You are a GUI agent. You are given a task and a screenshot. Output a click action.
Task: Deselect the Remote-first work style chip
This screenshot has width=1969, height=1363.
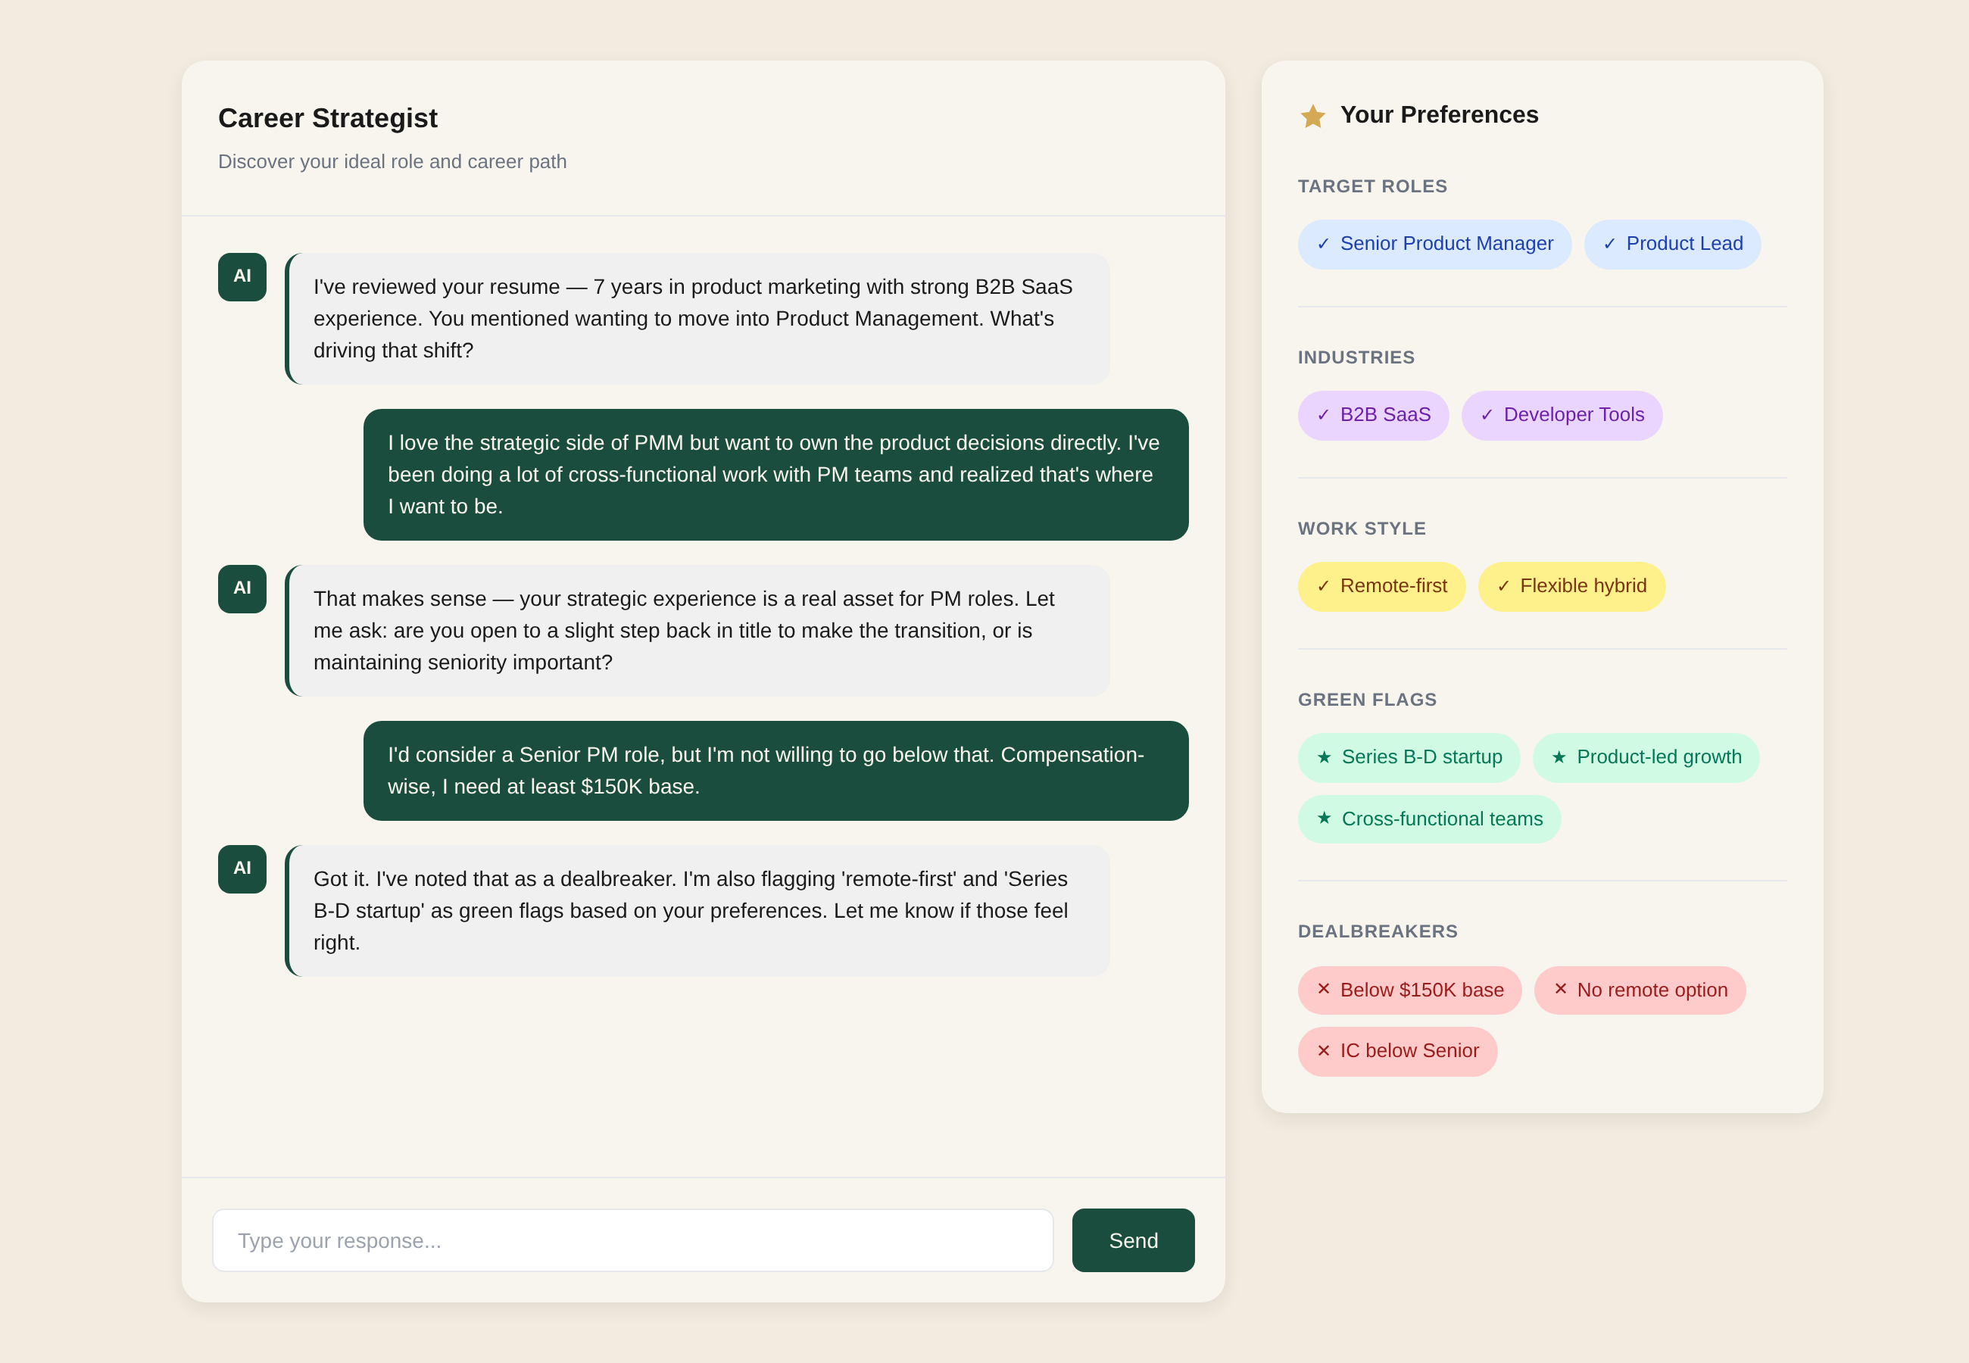1381,586
